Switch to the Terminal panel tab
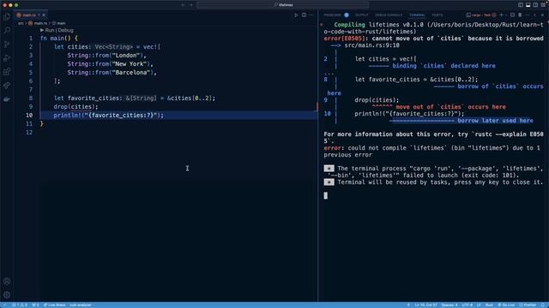The image size is (549, 308). (x=417, y=15)
